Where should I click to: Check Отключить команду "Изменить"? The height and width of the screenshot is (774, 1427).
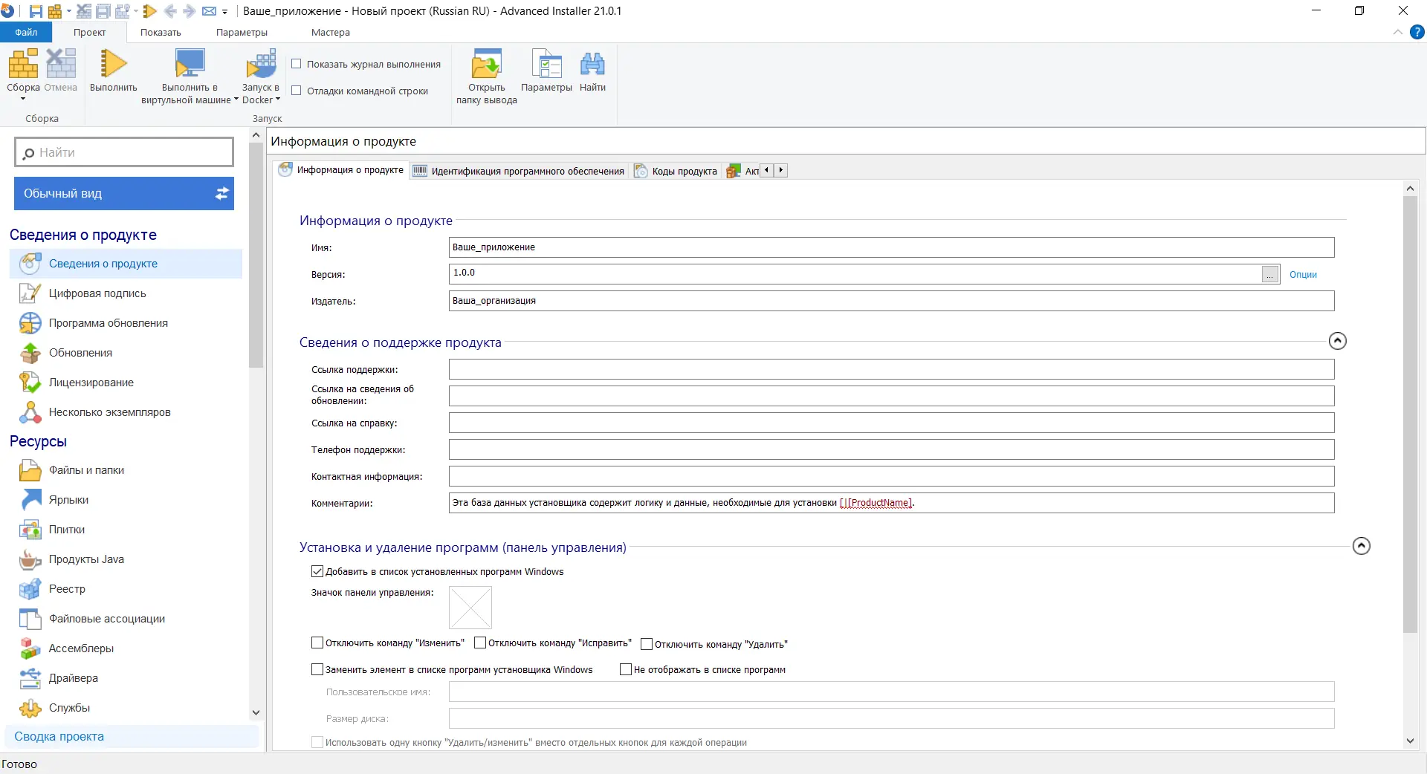317,643
